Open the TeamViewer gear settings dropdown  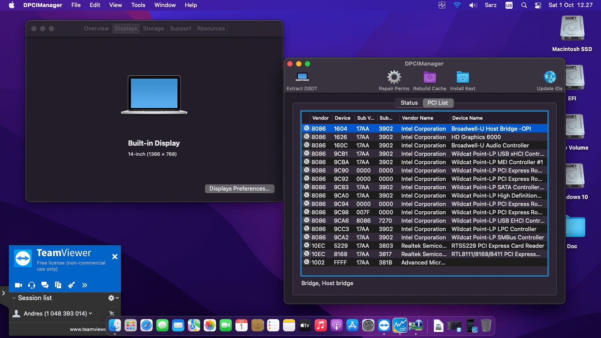click(113, 298)
